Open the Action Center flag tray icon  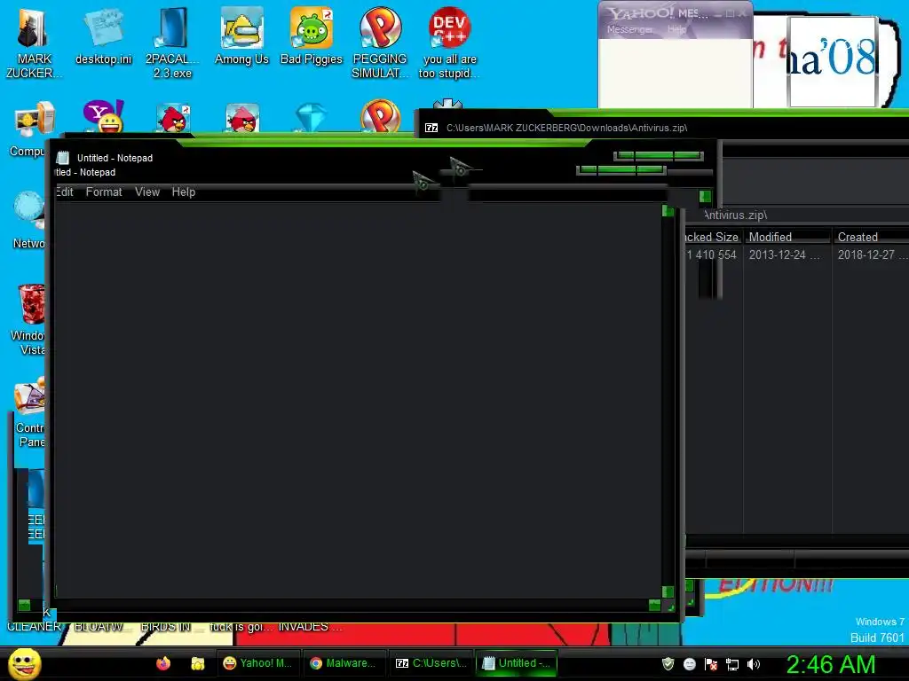click(711, 663)
